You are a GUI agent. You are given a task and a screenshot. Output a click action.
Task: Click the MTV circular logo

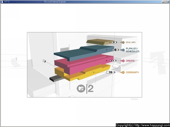[81, 89]
